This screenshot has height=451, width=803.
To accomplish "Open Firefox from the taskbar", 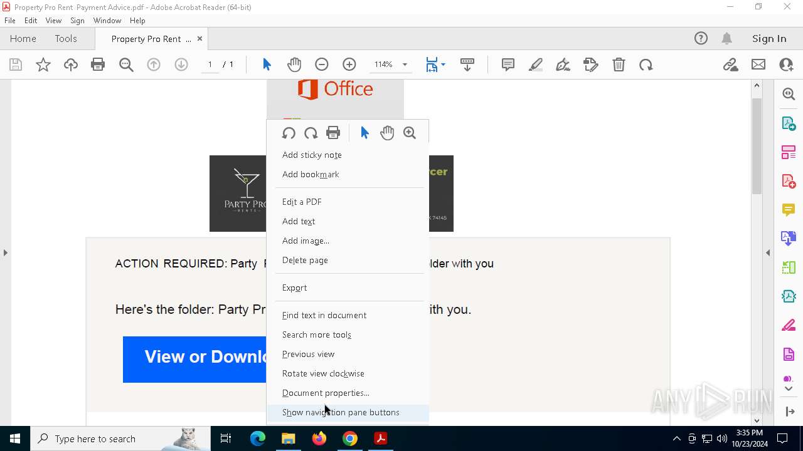I will (319, 438).
